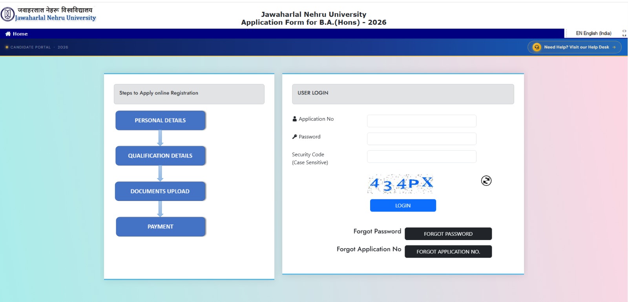Image resolution: width=628 pixels, height=302 pixels.
Task: Click the fullscreen icon beside language selector
Action: [624, 33]
